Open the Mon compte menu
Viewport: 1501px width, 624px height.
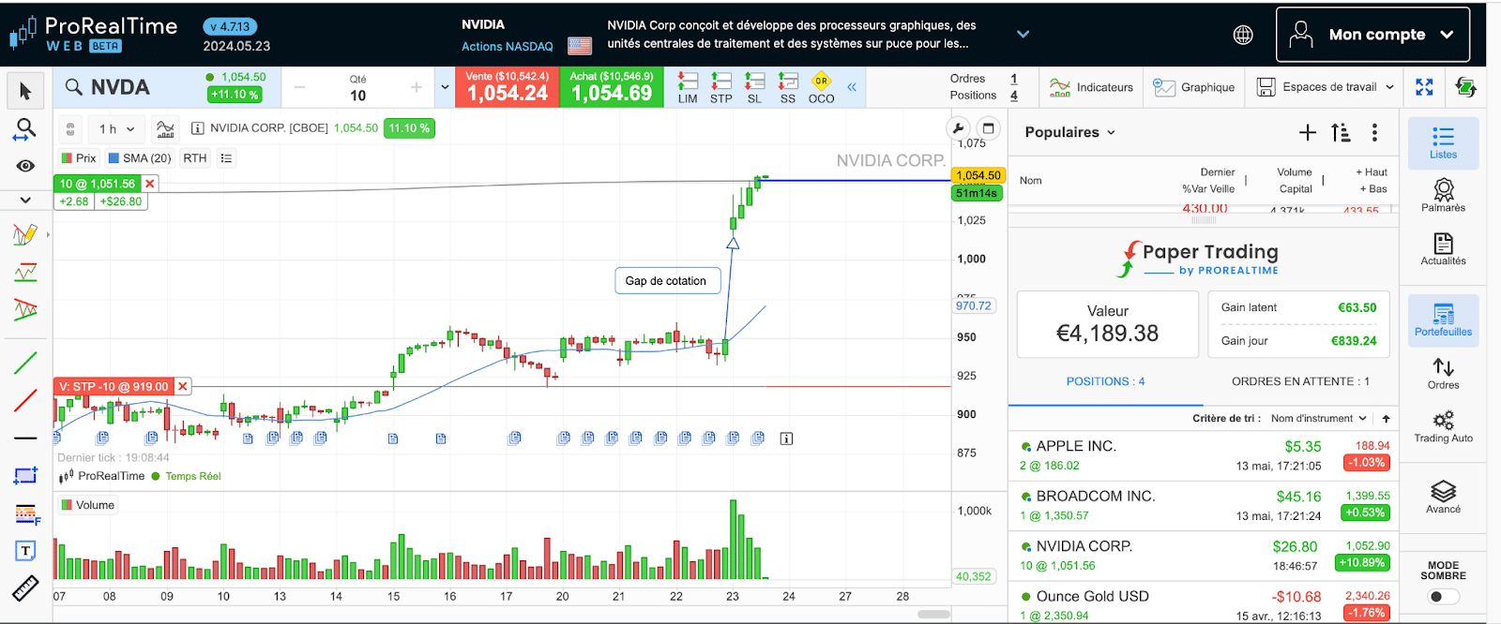coord(1372,35)
